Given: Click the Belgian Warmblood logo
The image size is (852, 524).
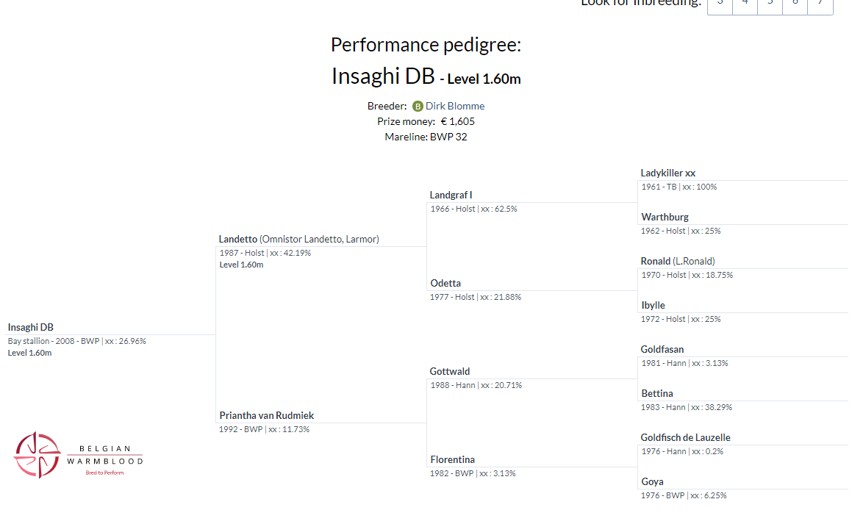Looking at the screenshot, I should (78, 455).
